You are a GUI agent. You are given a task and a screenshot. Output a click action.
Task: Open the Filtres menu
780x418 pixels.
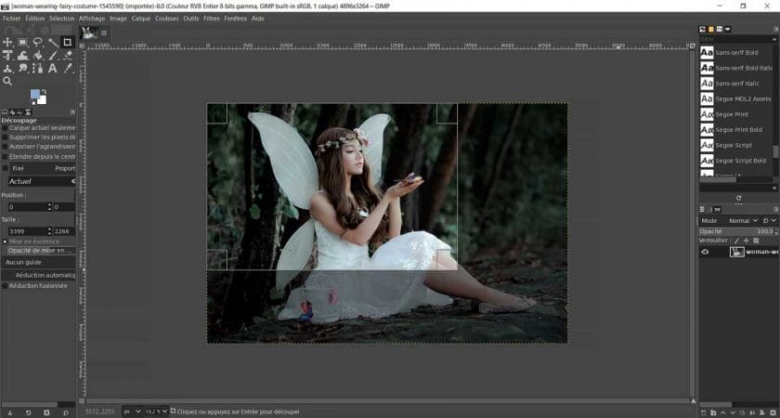coord(212,18)
